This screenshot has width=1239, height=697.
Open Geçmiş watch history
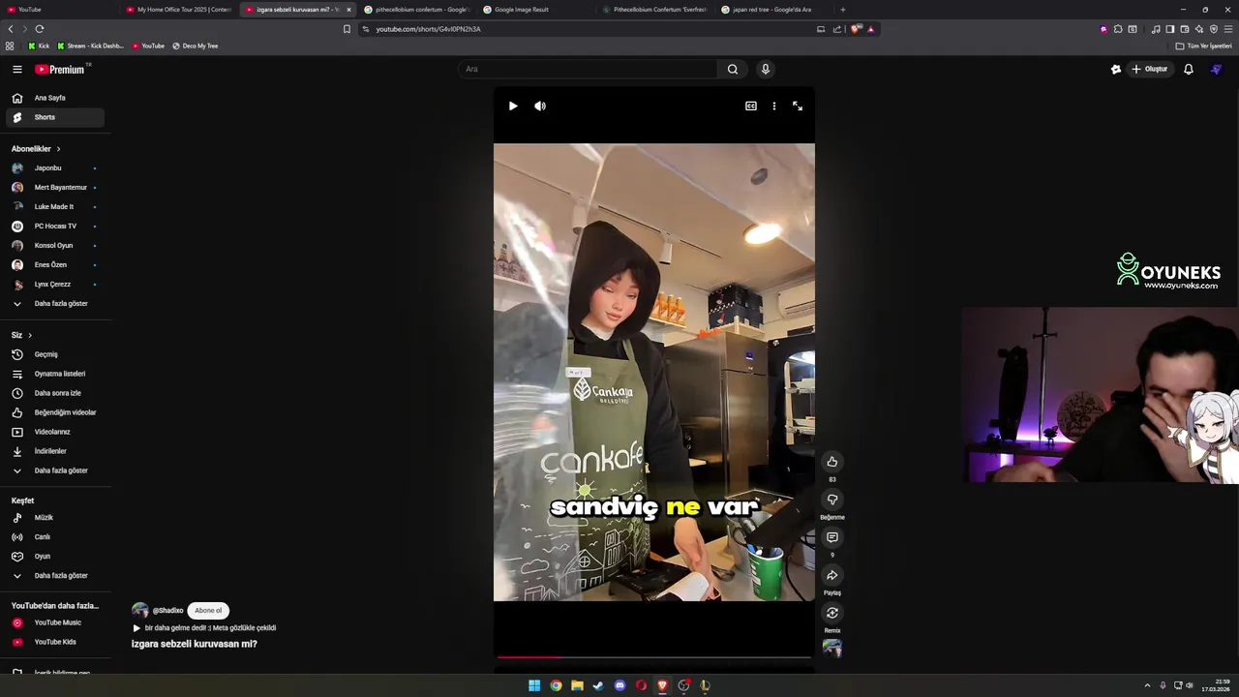[x=55, y=354]
